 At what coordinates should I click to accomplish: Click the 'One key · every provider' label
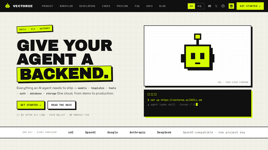coord(39,132)
